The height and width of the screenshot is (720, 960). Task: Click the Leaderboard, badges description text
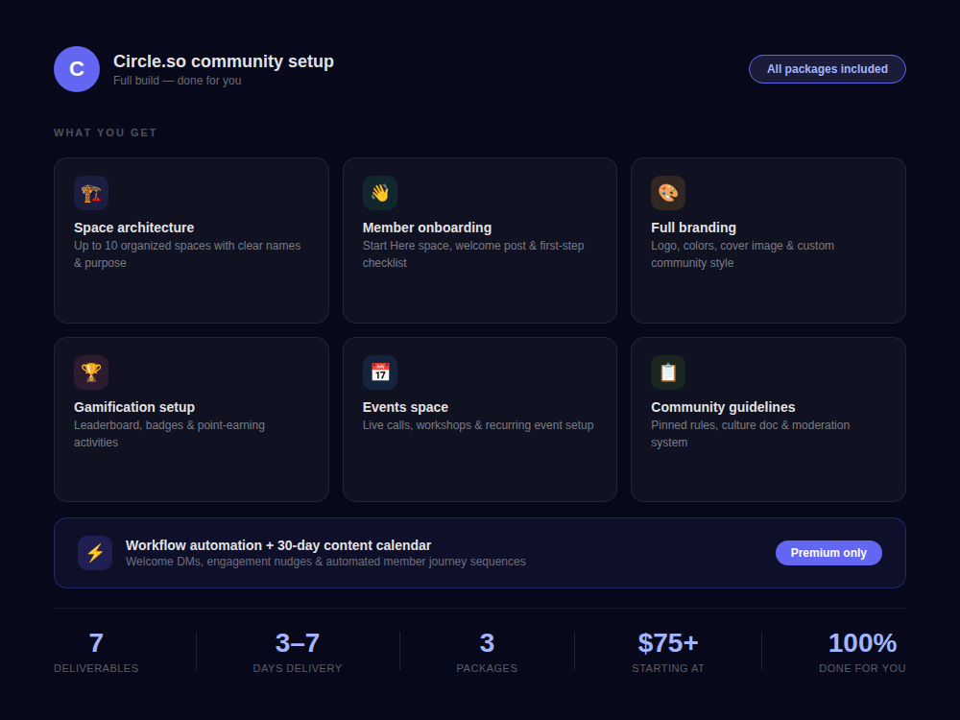(x=170, y=434)
